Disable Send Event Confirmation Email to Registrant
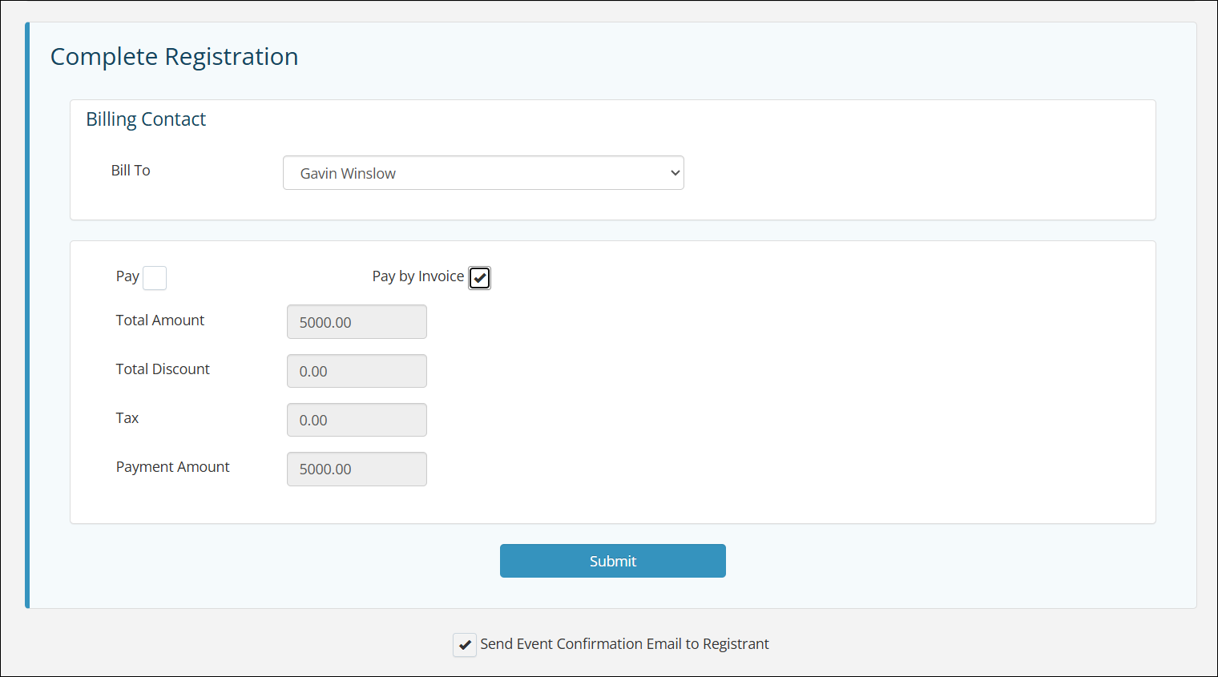 [x=464, y=644]
